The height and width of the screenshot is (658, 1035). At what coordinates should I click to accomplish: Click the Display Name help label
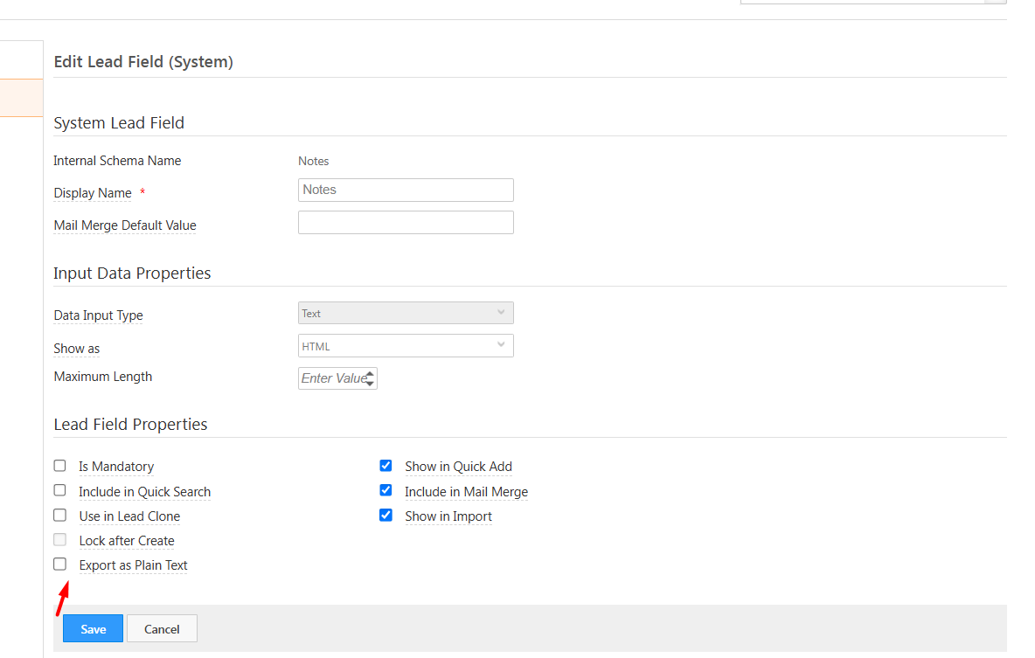pyautogui.click(x=93, y=193)
